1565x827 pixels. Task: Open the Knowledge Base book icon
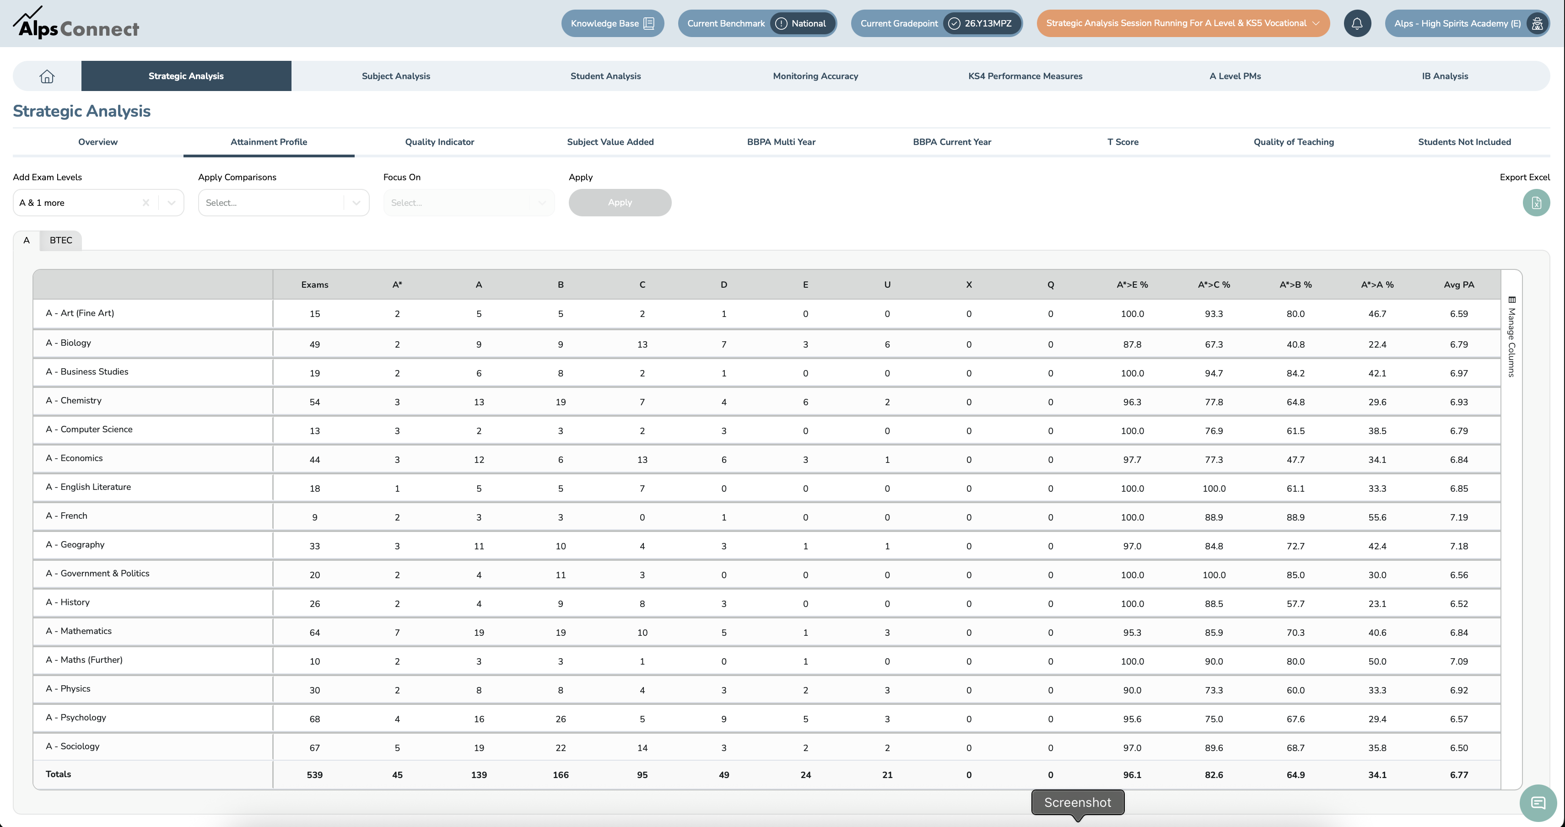(649, 24)
